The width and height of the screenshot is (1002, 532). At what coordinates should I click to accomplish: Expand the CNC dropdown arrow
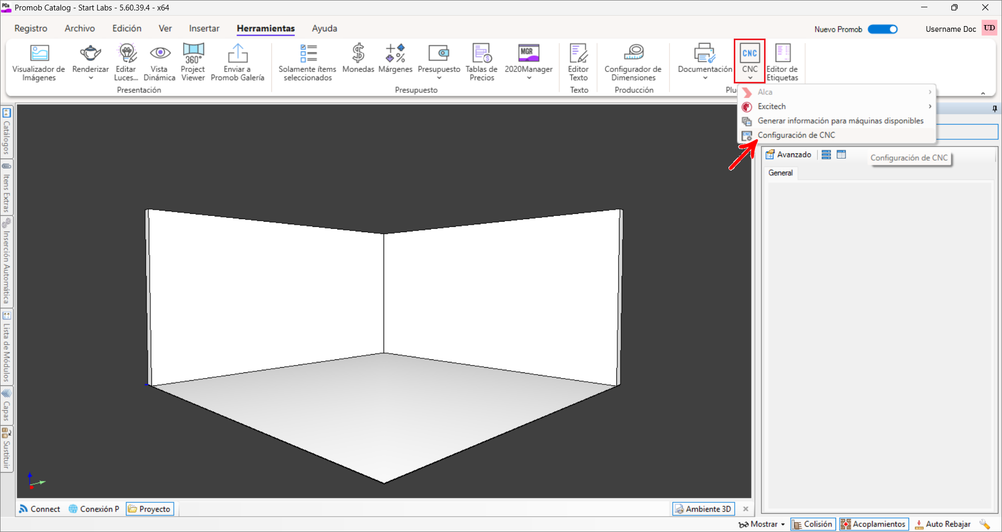[x=750, y=78]
